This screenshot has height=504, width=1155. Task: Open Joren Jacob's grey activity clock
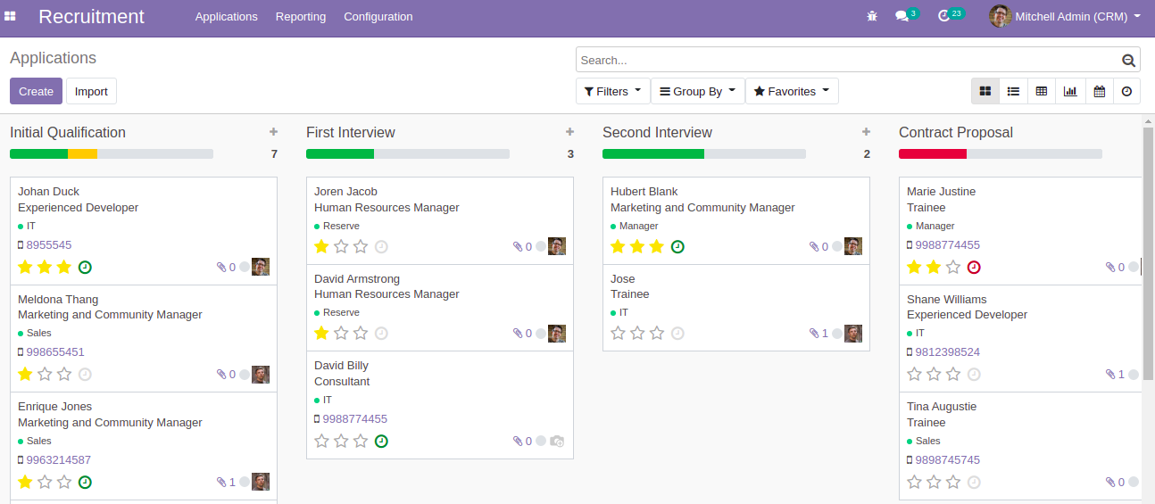point(381,246)
